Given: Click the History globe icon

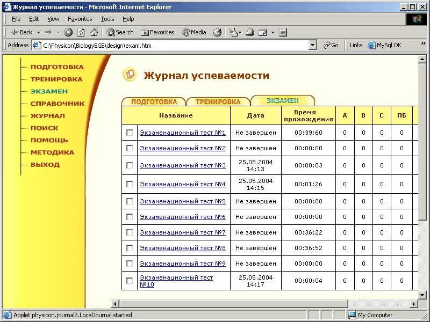Looking at the screenshot, I should 217,32.
